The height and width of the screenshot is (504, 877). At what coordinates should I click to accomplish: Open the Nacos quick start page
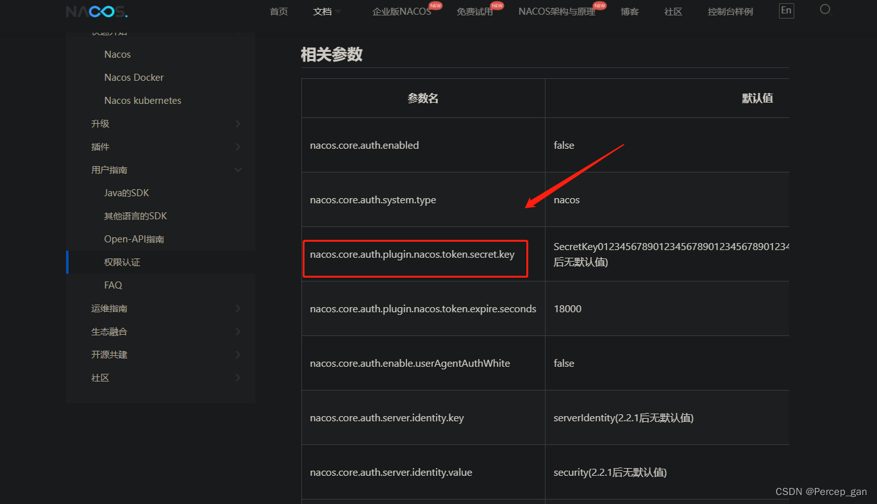pos(117,55)
